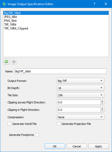Click the OK button
The width and height of the screenshot is (112, 152).
coord(55,146)
